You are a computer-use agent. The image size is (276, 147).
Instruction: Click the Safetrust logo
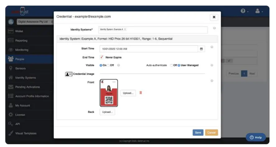(x=20, y=11)
